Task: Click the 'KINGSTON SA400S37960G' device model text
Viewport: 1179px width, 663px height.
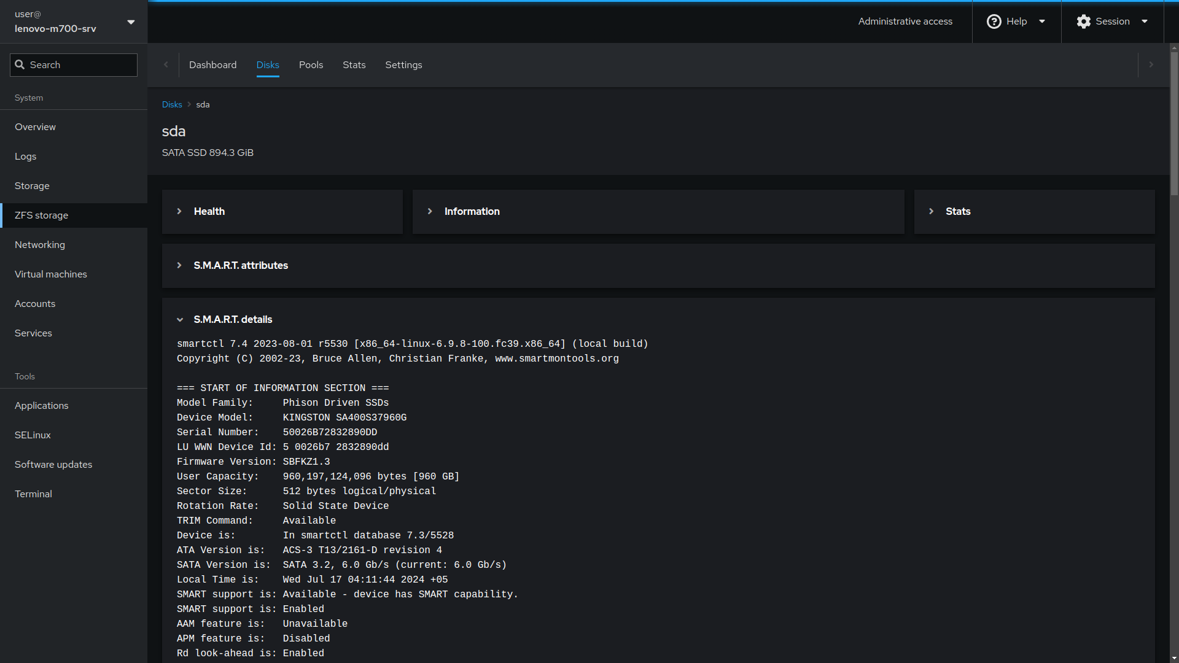Action: pyautogui.click(x=344, y=417)
